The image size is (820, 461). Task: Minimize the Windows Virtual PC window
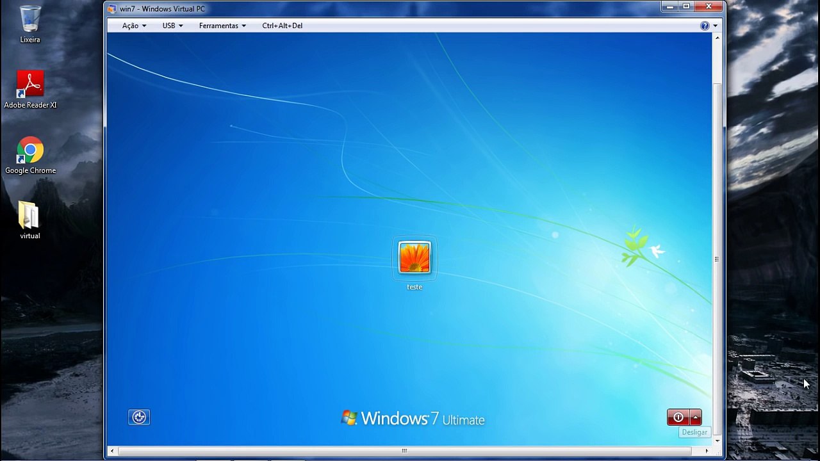point(670,7)
